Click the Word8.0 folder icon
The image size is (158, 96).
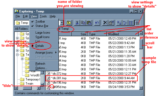pyautogui.click(x=27, y=75)
